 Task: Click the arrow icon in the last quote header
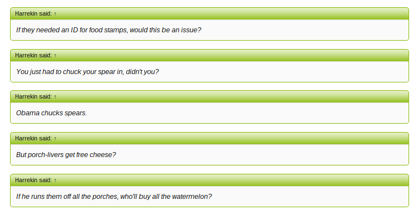pyautogui.click(x=55, y=180)
